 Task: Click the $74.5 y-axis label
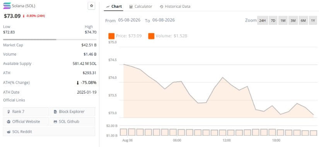coord(112,60)
